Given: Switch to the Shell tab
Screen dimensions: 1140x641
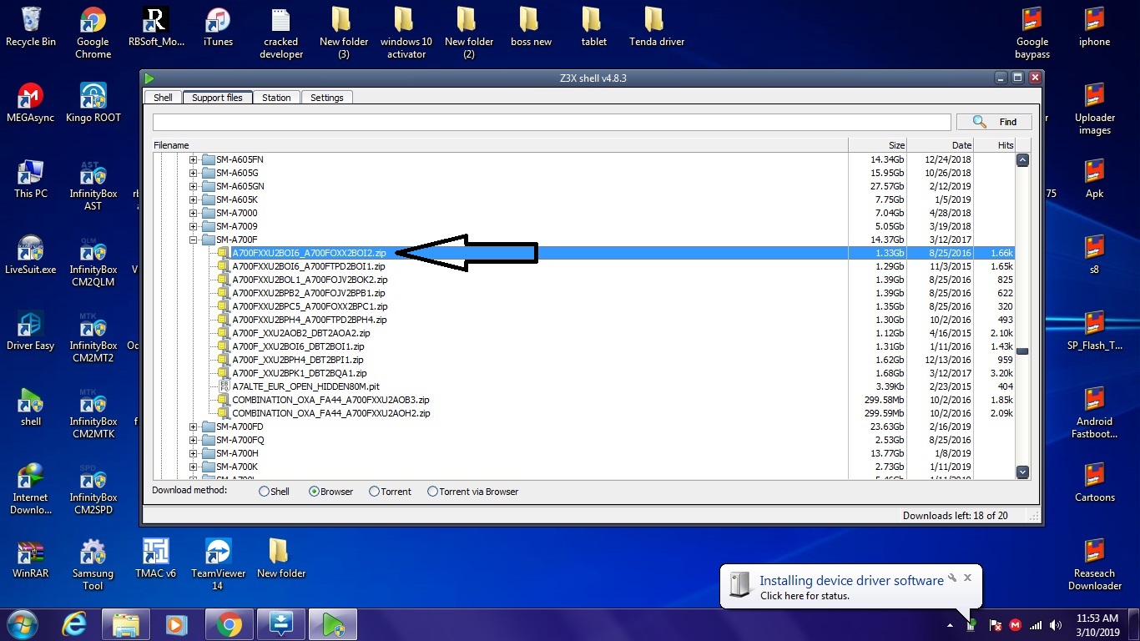Looking at the screenshot, I should point(163,98).
